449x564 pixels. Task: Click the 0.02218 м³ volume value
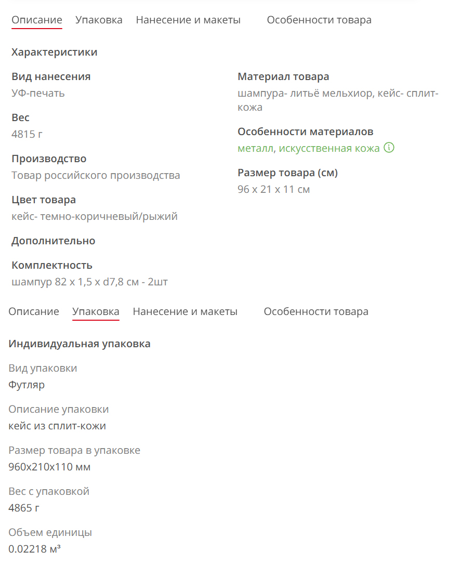click(x=34, y=549)
